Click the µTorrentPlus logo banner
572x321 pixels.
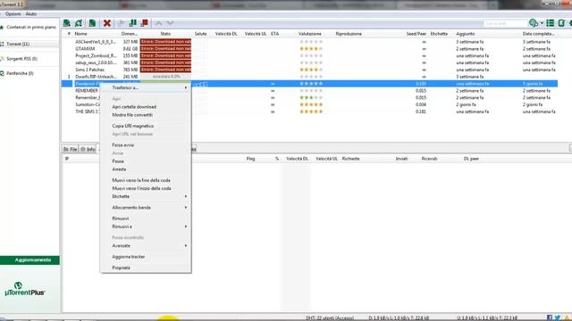coord(24,289)
